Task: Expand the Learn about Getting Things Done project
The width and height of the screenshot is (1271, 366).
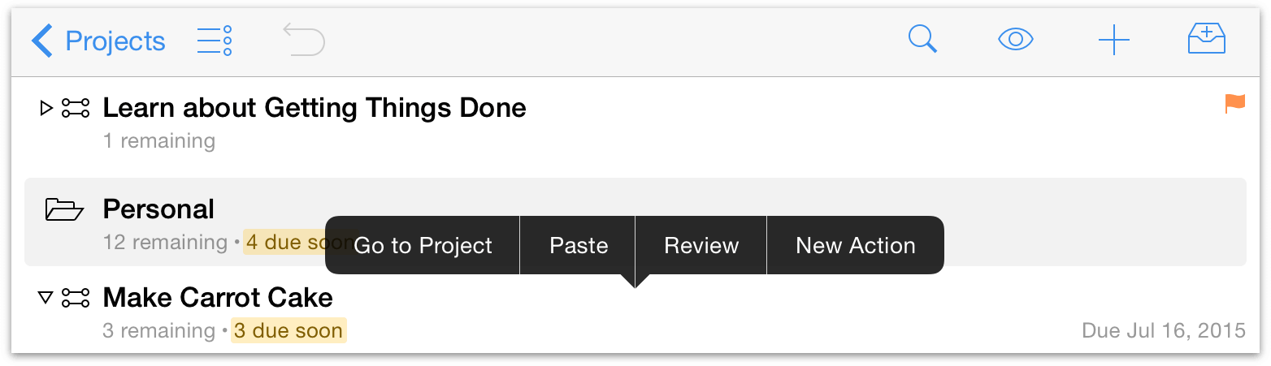Action: 46,108
